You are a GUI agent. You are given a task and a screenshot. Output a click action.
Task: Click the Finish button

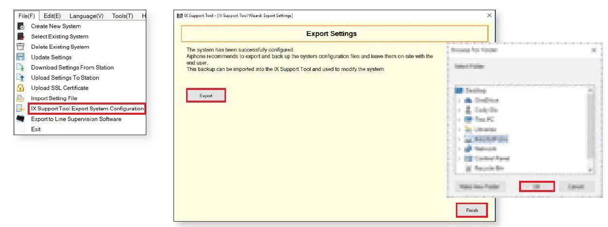[x=472, y=210]
